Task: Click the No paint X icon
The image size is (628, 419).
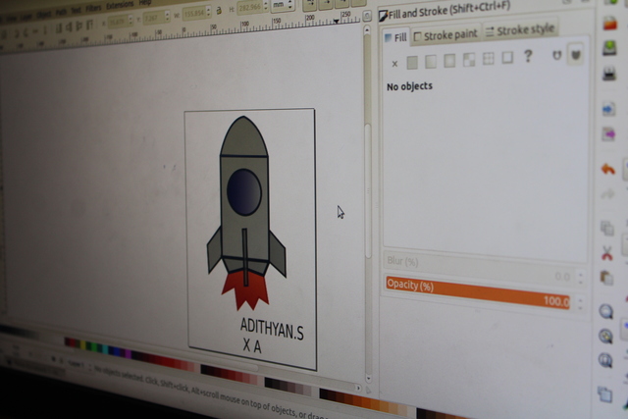Action: [394, 63]
